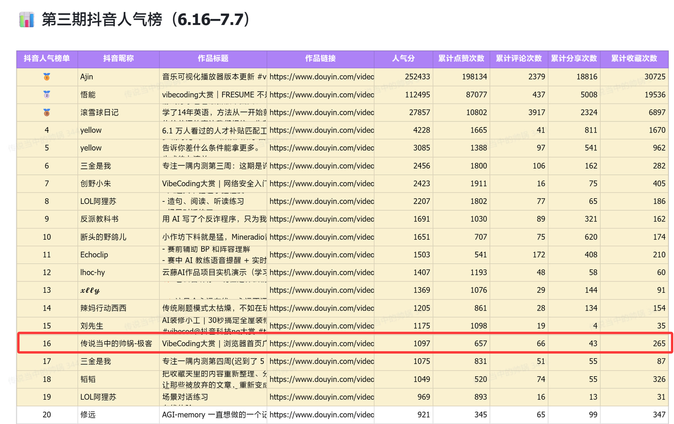Select the 累计评论次数 column header
Screen dimensions: 674x424
518,59
